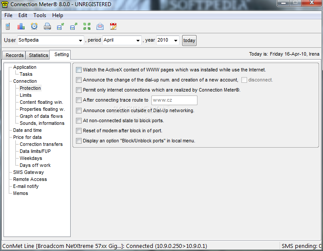323x251 pixels.
Task: Check Display an option Block/Unblock ports
Action: click(x=79, y=141)
